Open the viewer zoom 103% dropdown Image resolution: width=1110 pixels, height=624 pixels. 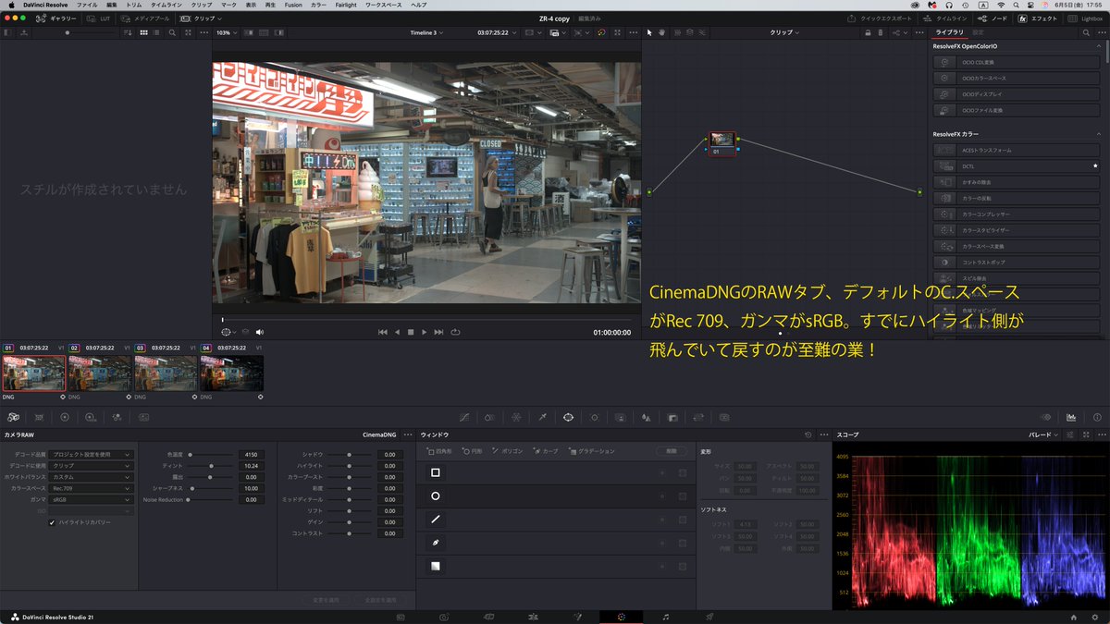pos(227,32)
